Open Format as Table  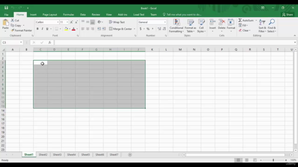[x=190, y=26]
